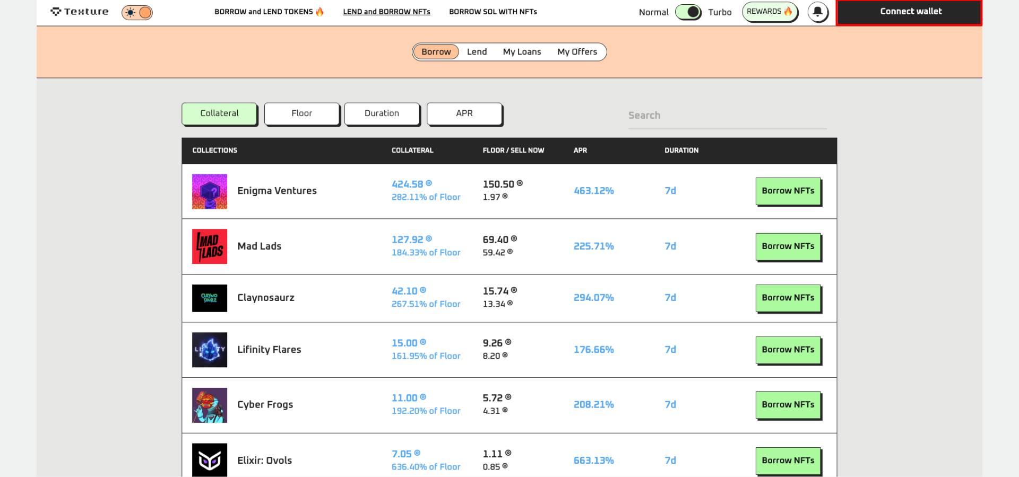Click the 663.13% APR value
The height and width of the screenshot is (477, 1019).
593,461
